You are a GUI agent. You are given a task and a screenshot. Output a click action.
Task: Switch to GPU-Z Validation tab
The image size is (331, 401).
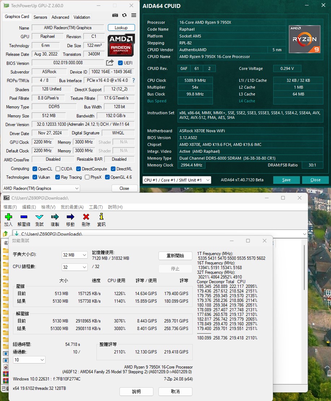(82, 17)
